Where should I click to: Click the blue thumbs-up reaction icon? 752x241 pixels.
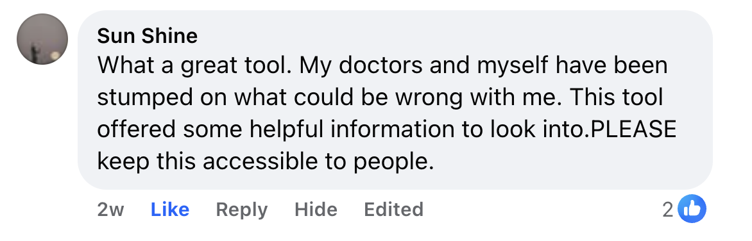tap(692, 208)
